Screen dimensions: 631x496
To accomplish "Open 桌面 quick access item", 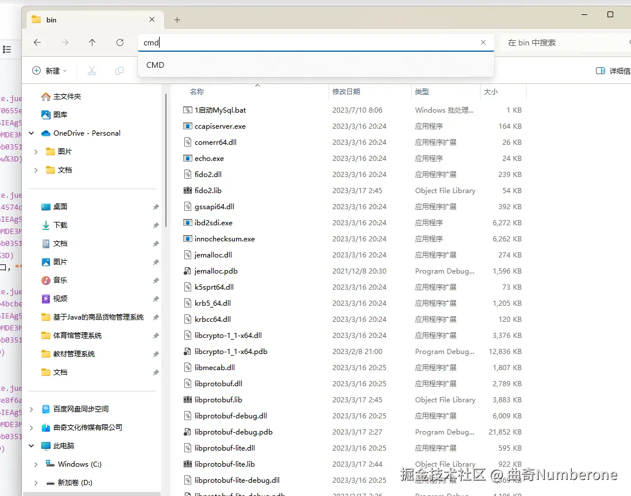I will (55, 207).
